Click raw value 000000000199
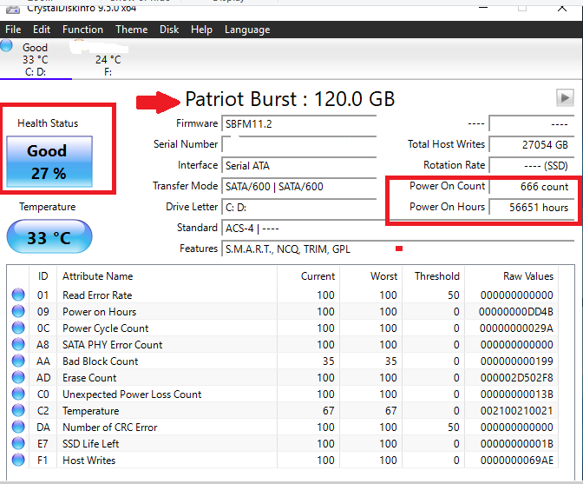Viewport: 583px width, 484px height. click(517, 361)
